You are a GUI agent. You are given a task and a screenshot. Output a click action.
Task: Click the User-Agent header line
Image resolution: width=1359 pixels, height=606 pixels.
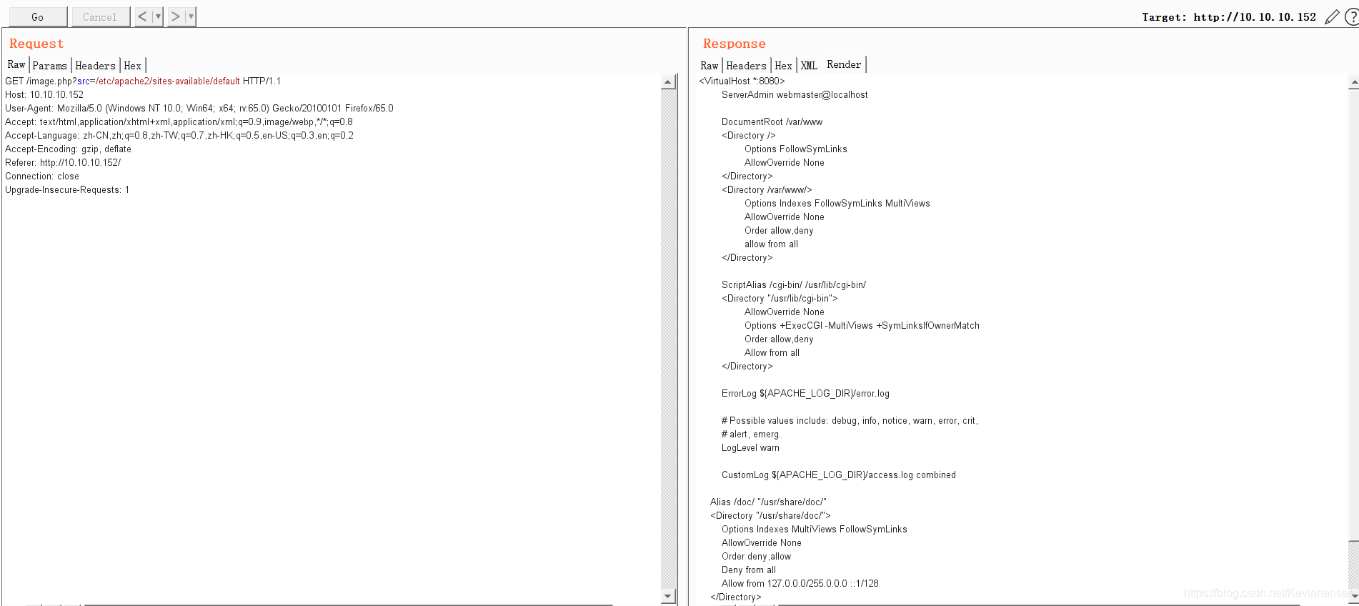(x=199, y=108)
